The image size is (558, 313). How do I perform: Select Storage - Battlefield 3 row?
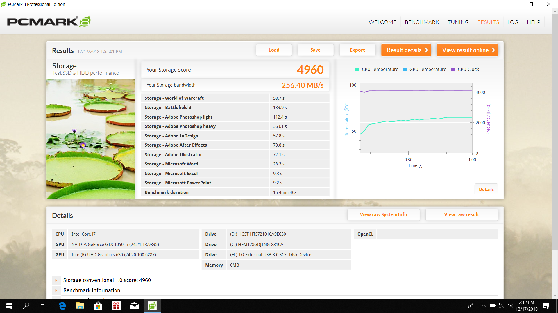tap(235, 108)
